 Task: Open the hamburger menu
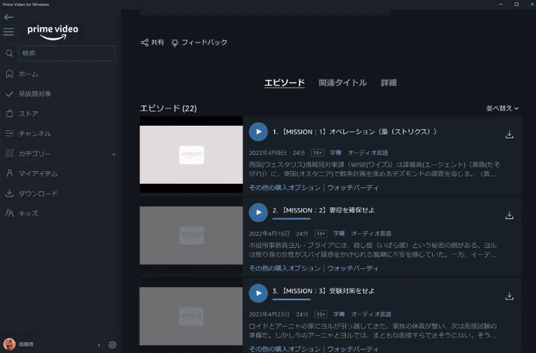pos(9,32)
